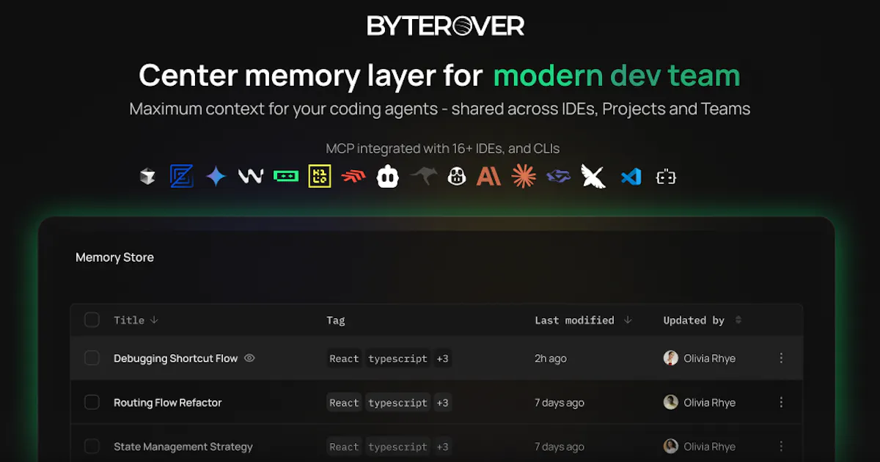This screenshot has height=462, width=880.
Task: Click the typescript tag on State Management Strategy
Action: (x=397, y=447)
